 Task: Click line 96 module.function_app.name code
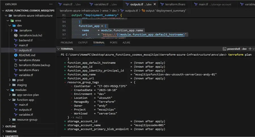click(x=122, y=30)
